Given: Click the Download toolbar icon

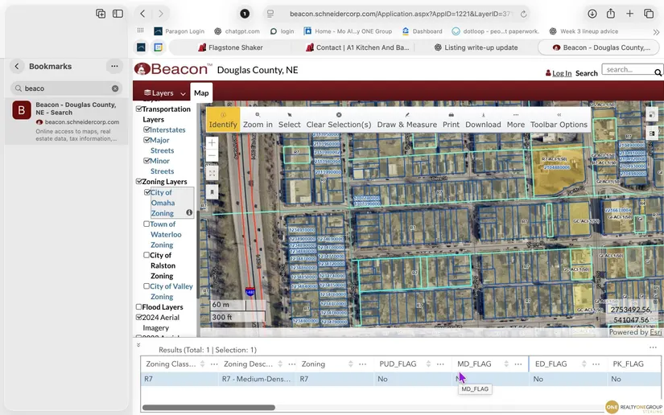Looking at the screenshot, I should [x=483, y=121].
